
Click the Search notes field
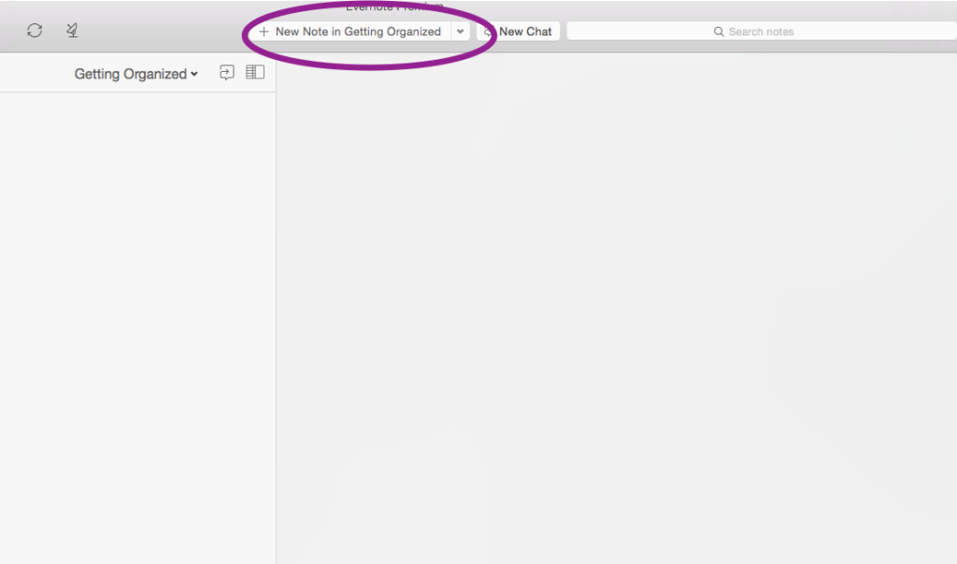[762, 32]
